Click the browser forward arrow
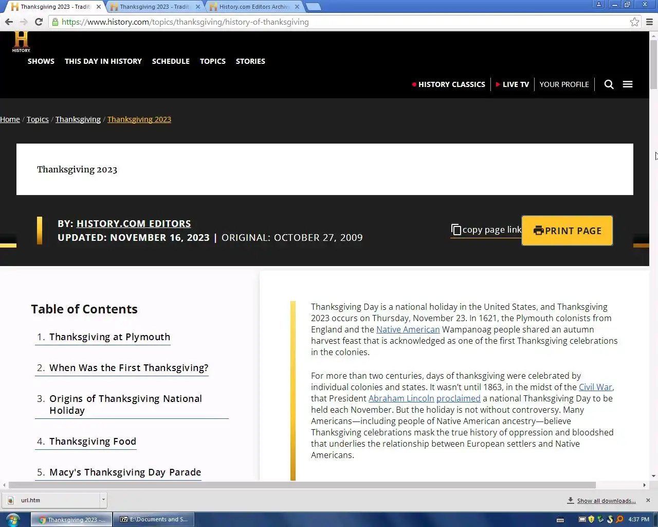Viewport: 658px width, 527px height. 24,22
